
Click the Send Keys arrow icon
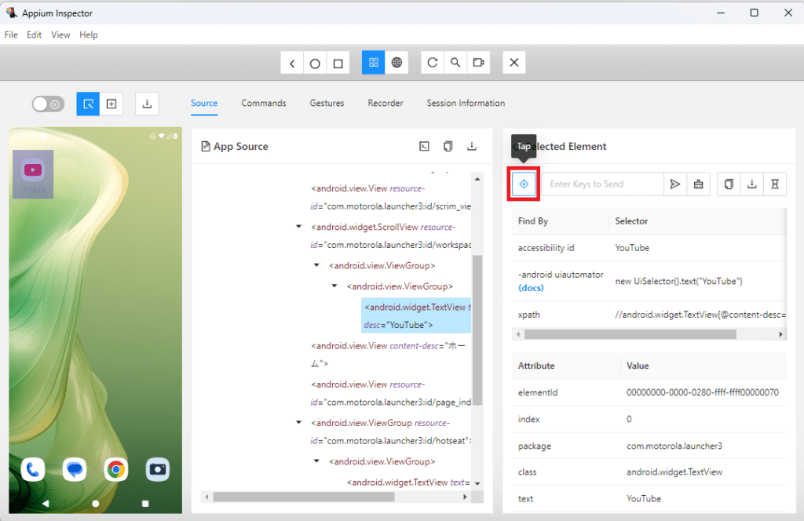pyautogui.click(x=674, y=184)
